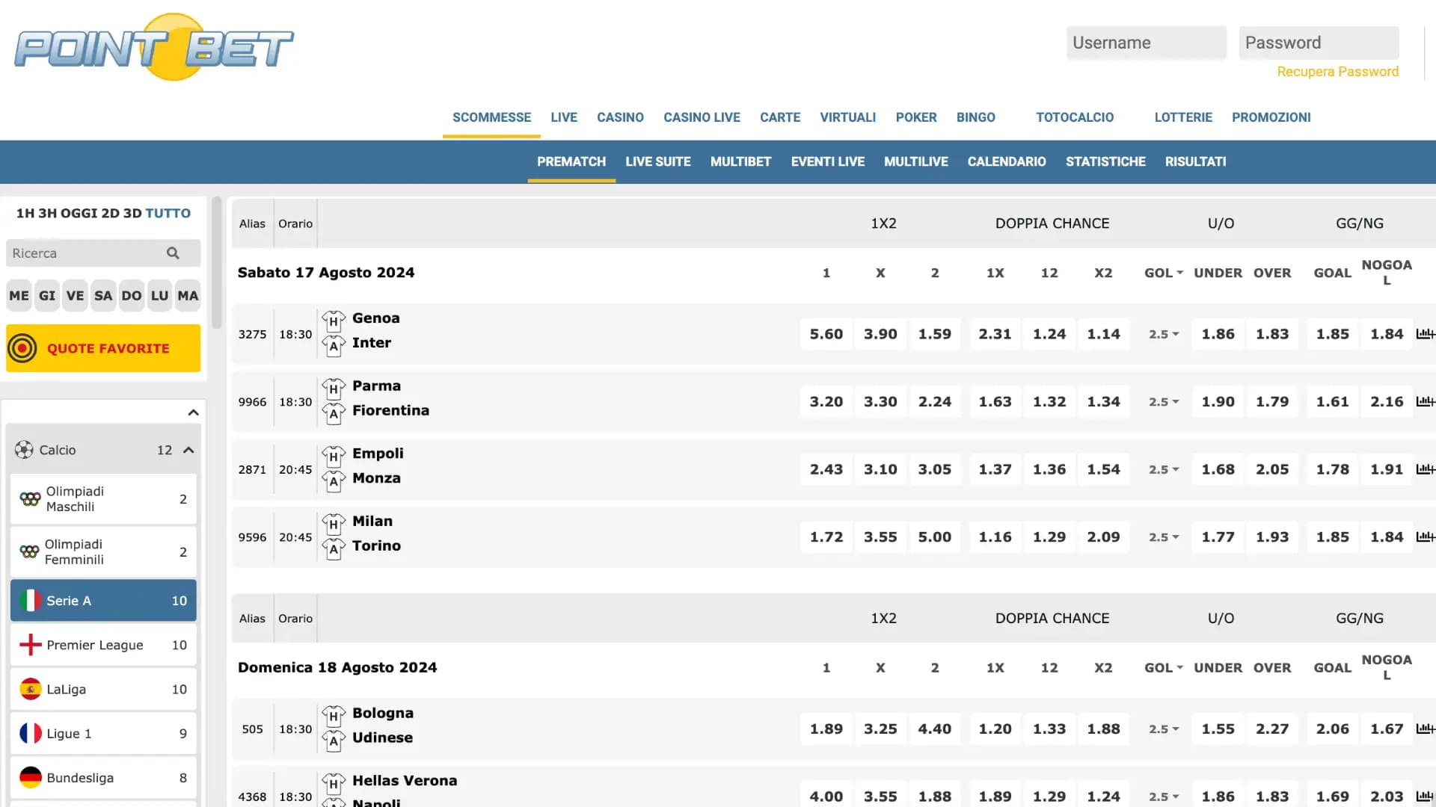This screenshot has width=1436, height=807.
Task: Click the search magnifier icon
Action: point(174,253)
